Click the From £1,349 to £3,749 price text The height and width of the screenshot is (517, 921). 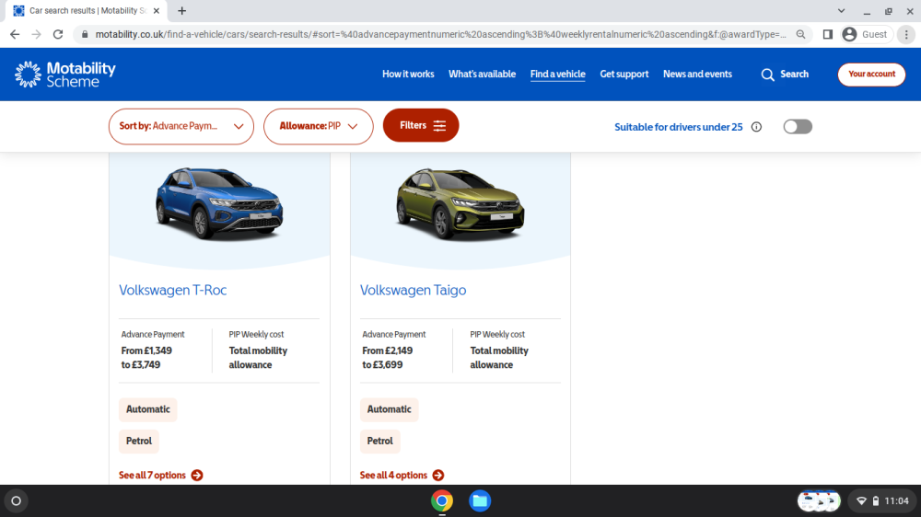pyautogui.click(x=146, y=358)
